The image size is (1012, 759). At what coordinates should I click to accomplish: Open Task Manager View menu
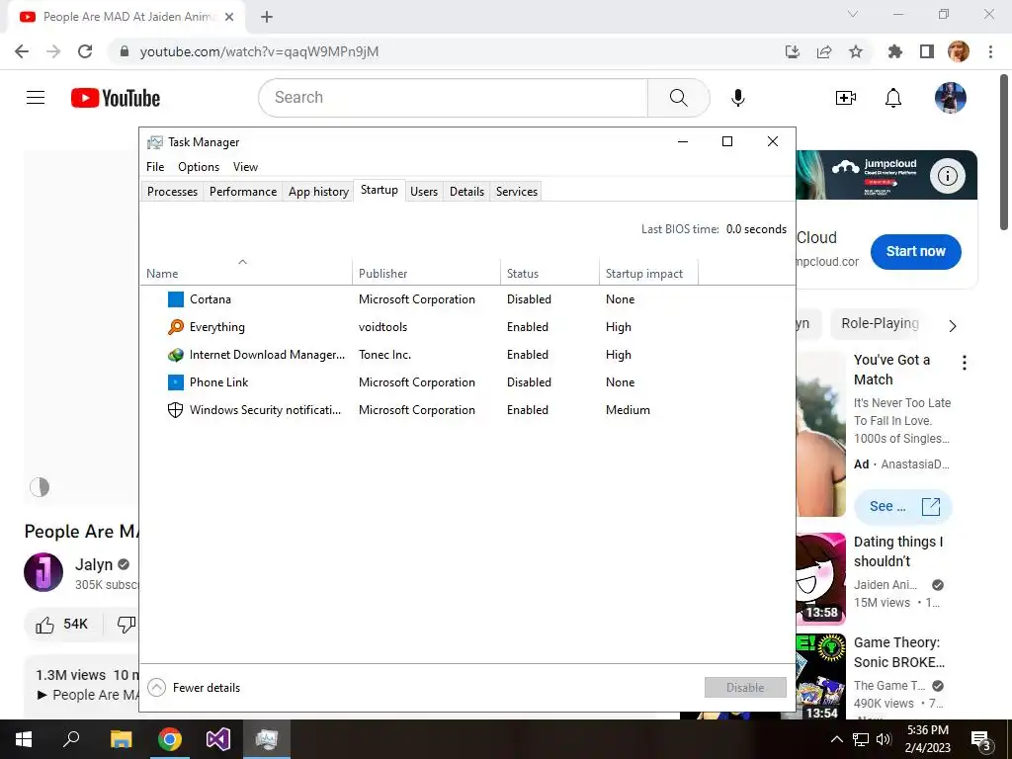click(245, 167)
